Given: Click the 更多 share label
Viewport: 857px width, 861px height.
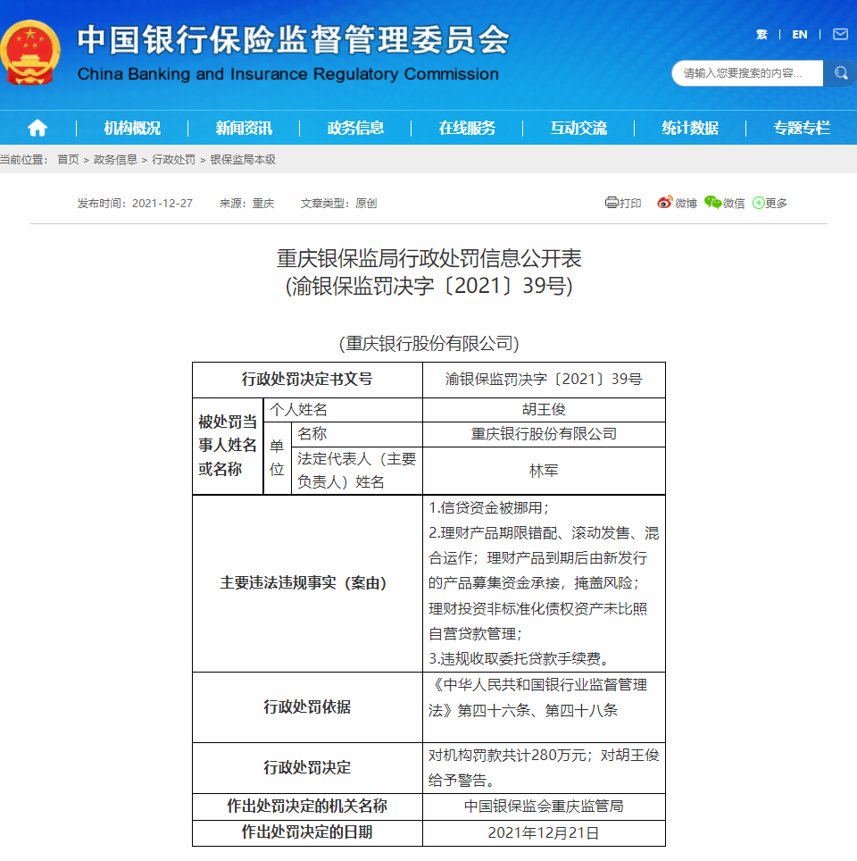Looking at the screenshot, I should (x=777, y=203).
